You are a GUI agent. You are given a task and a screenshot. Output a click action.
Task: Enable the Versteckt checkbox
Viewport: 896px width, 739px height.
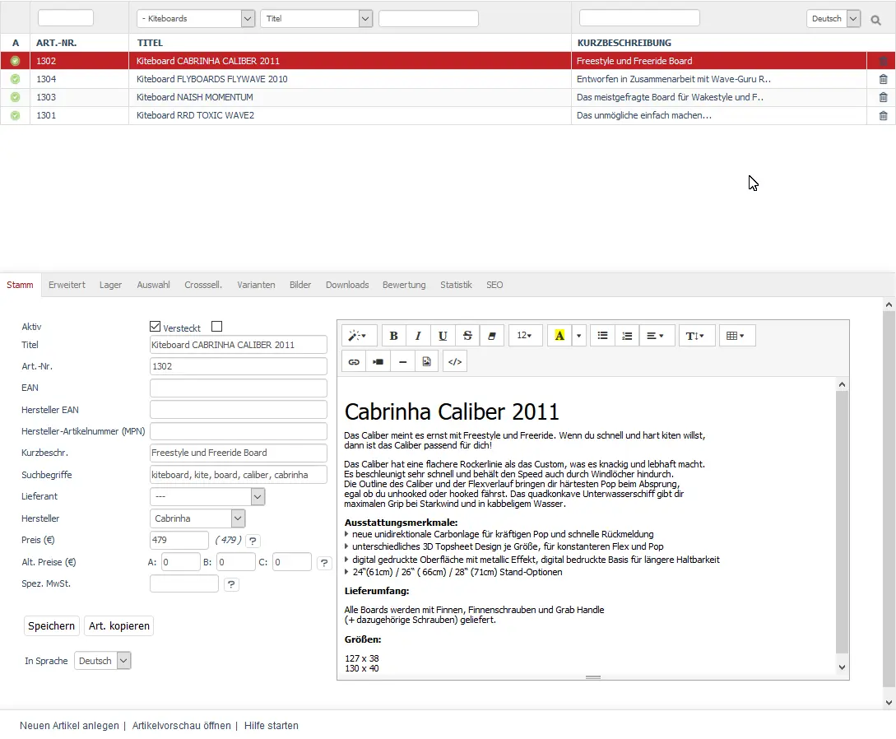click(216, 326)
